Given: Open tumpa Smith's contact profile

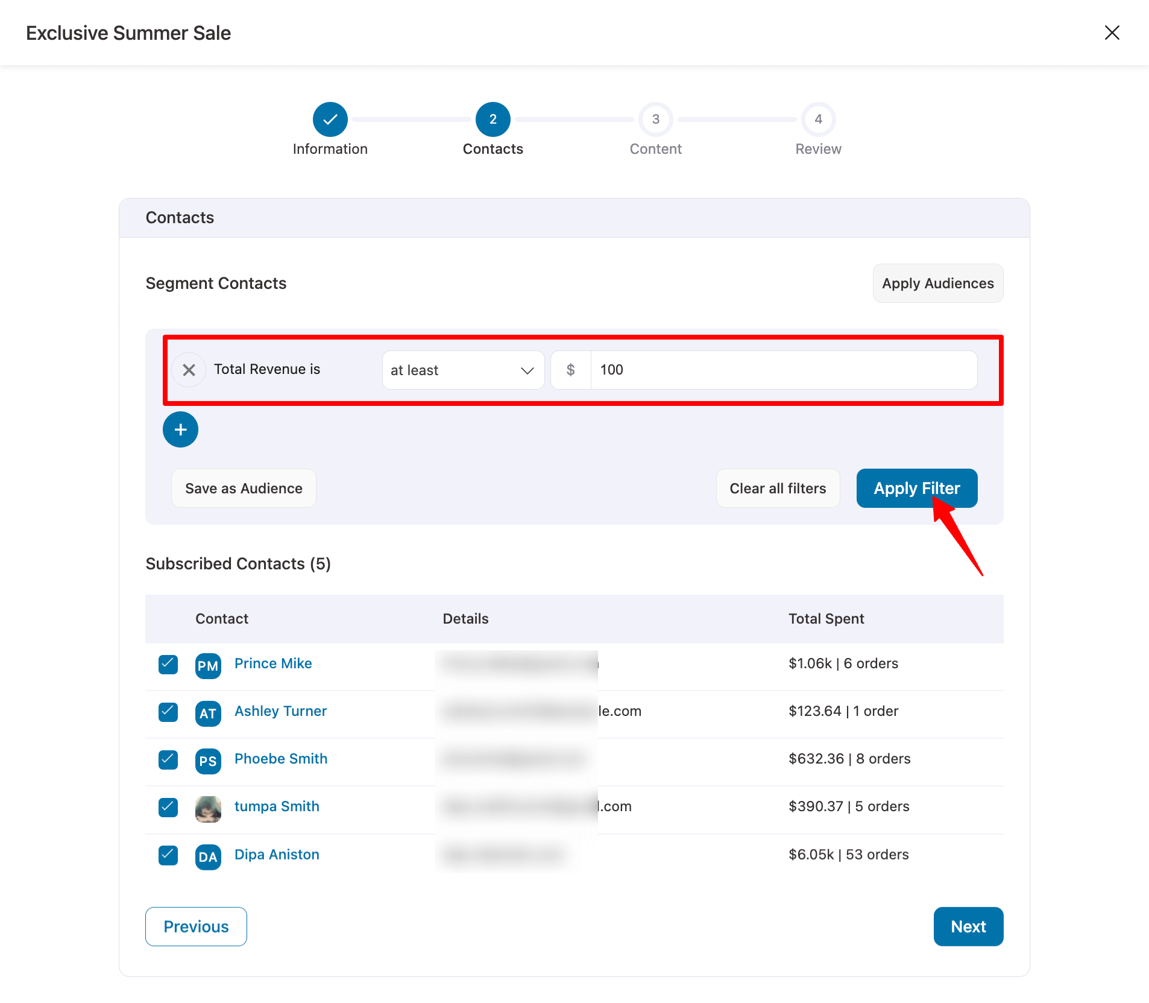Looking at the screenshot, I should [277, 806].
